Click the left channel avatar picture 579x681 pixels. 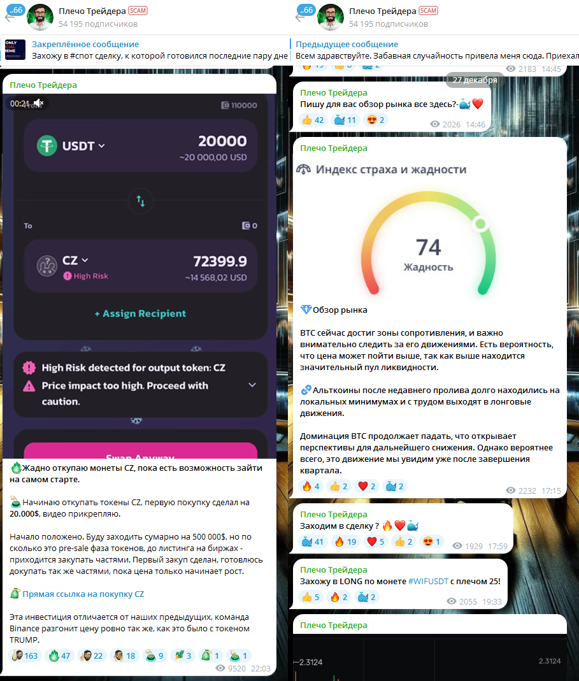tap(40, 17)
